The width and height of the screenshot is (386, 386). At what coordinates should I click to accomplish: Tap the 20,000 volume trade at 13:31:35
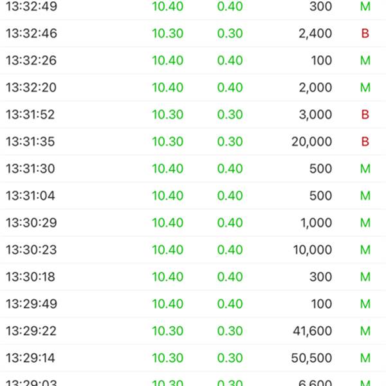click(x=193, y=142)
